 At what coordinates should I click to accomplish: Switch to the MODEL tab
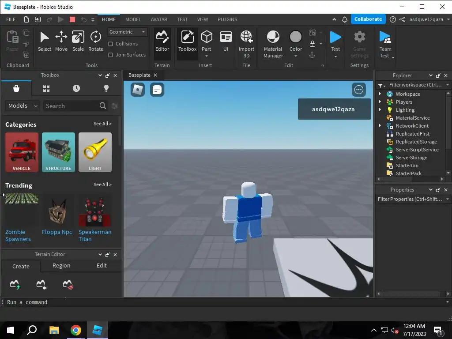click(133, 19)
